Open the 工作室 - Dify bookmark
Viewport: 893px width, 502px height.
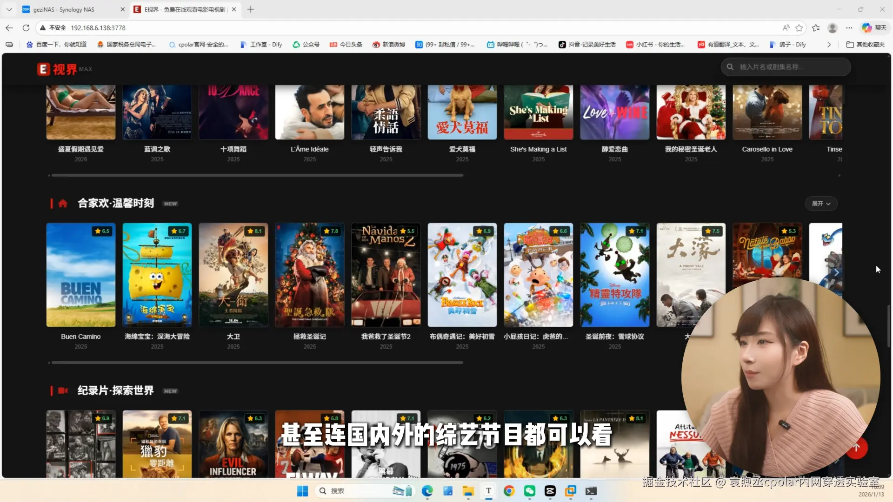tap(261, 45)
